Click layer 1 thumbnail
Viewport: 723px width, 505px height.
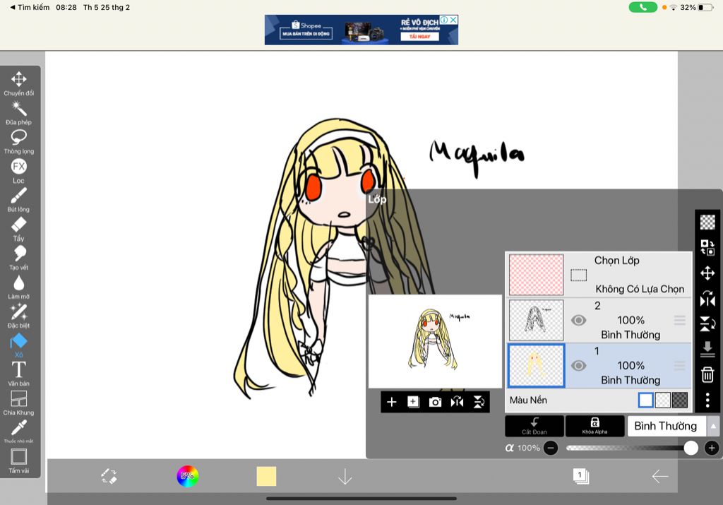pos(536,366)
